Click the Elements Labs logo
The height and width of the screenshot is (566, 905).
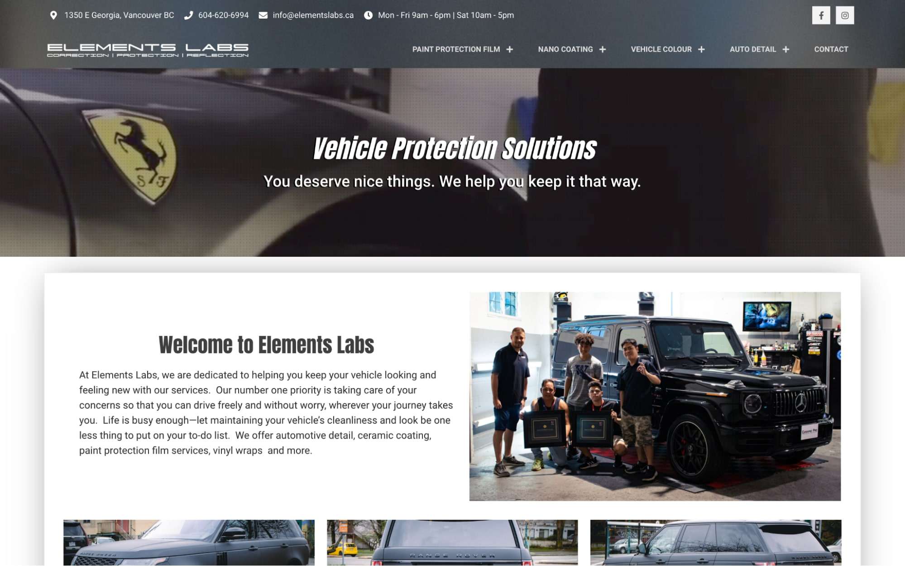coord(148,50)
